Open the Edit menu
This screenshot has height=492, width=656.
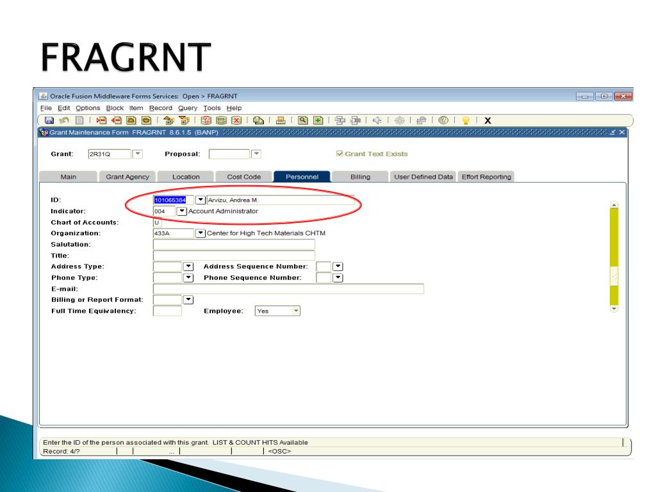point(63,108)
